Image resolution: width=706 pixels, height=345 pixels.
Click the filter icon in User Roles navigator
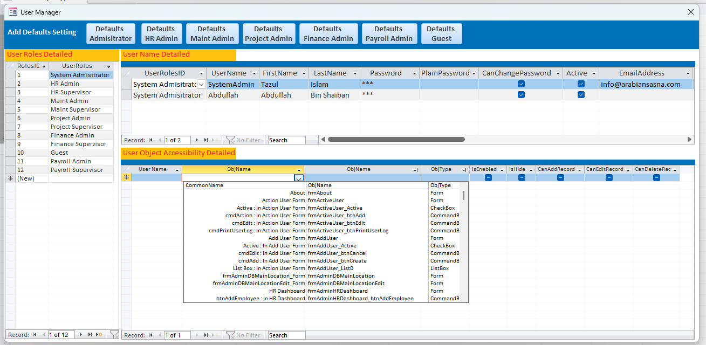click(x=114, y=335)
